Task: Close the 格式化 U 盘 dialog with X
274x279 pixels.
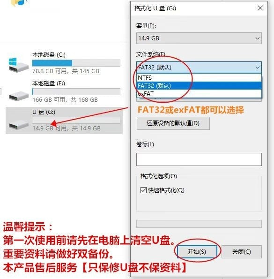Action: tap(260, 8)
